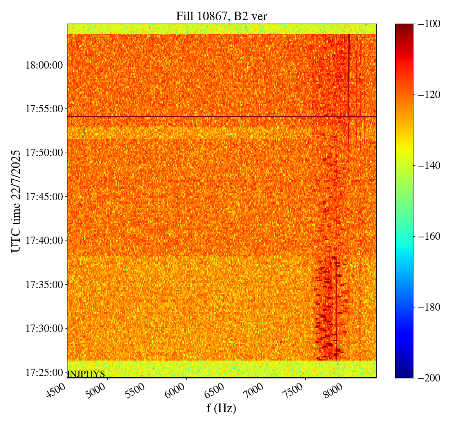Click the 17:25:00 time tick label
This screenshot has width=465, height=426.
coord(44,373)
